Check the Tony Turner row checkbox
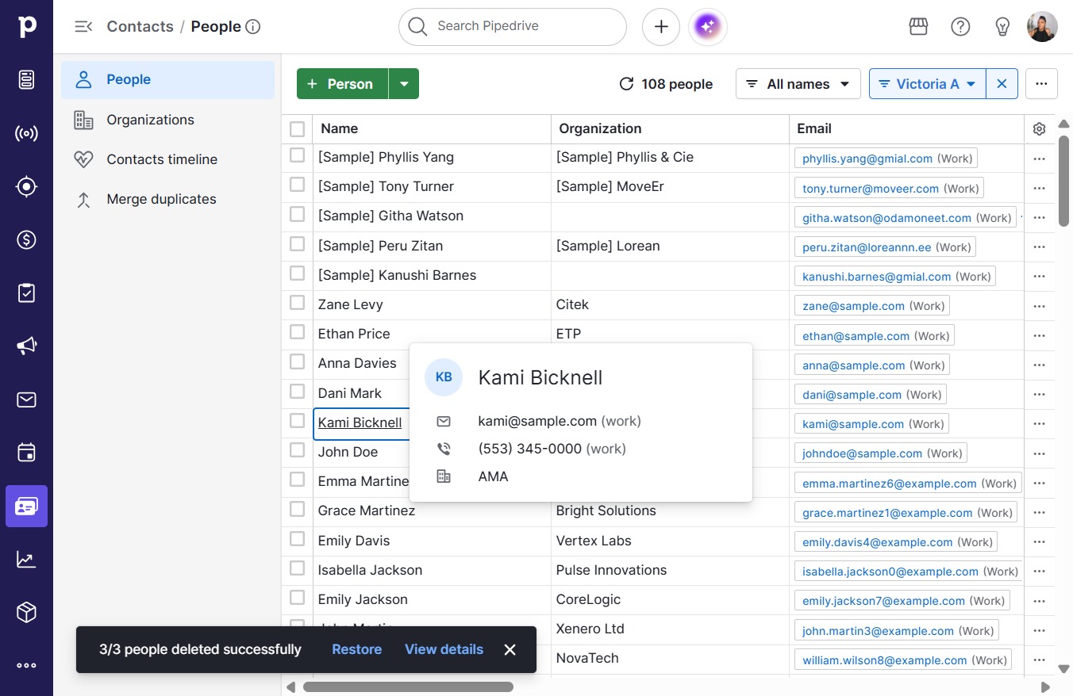The image size is (1073, 696). click(x=298, y=185)
